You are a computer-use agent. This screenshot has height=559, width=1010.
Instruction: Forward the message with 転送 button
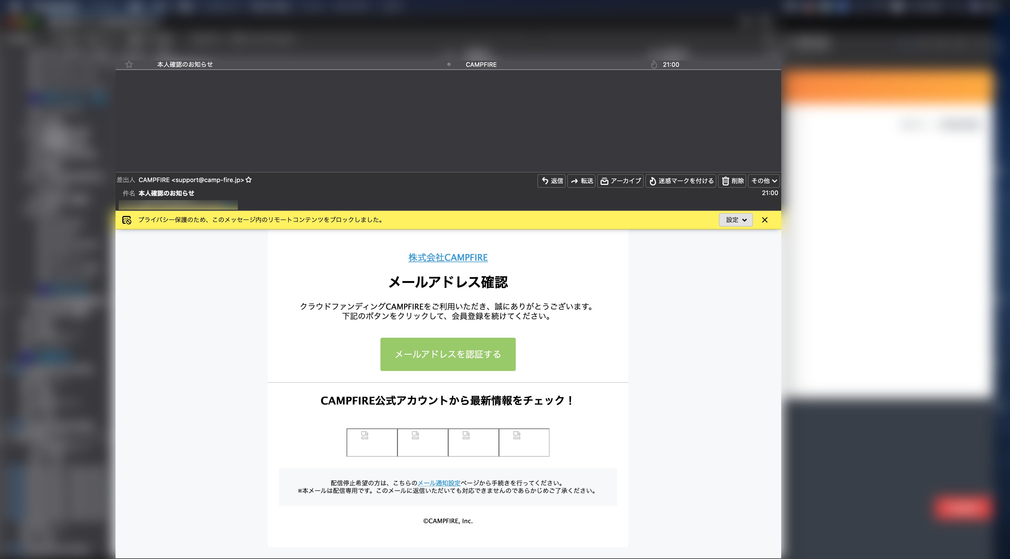pos(581,181)
